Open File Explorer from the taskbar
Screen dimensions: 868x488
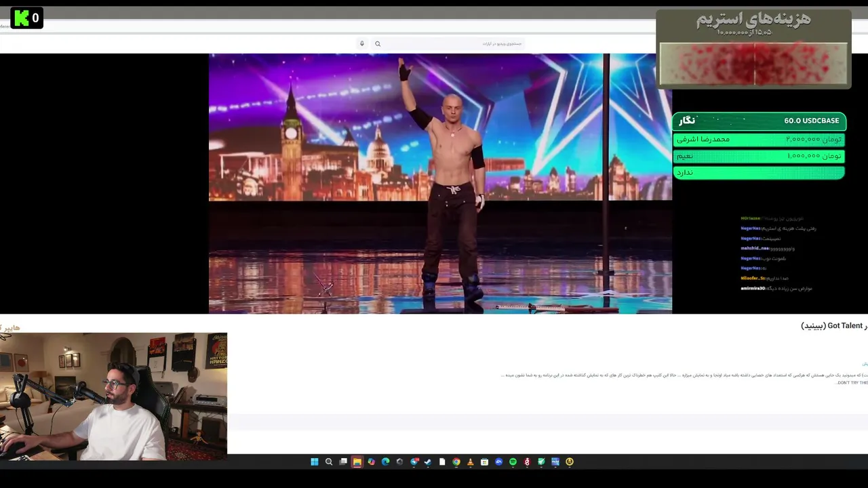click(x=357, y=462)
